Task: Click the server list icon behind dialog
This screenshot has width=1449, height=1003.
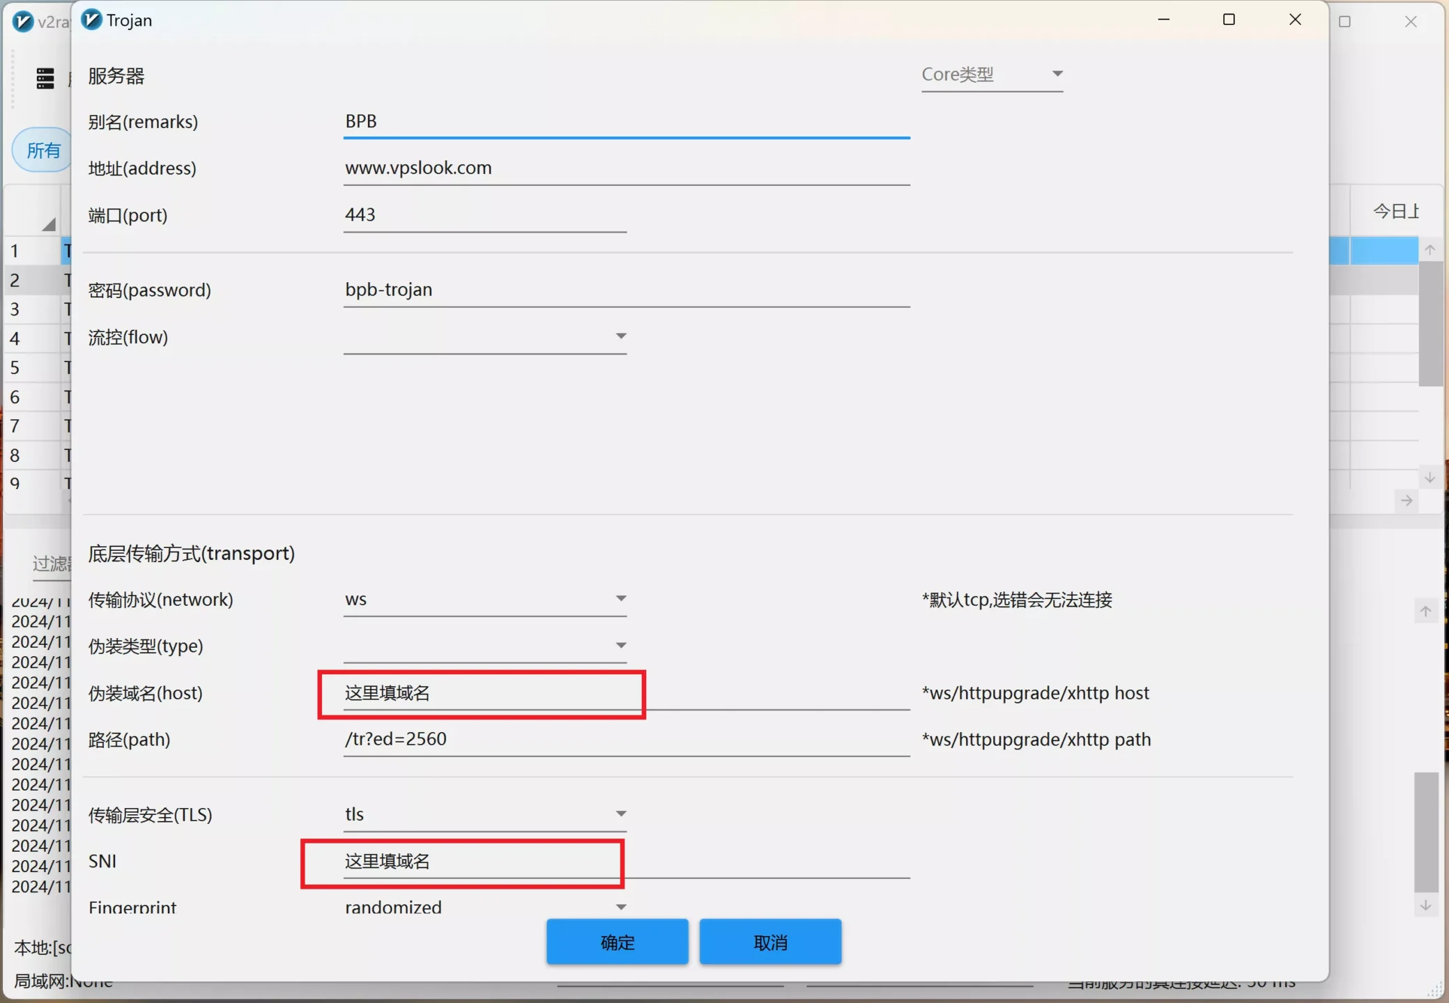Action: 45,79
